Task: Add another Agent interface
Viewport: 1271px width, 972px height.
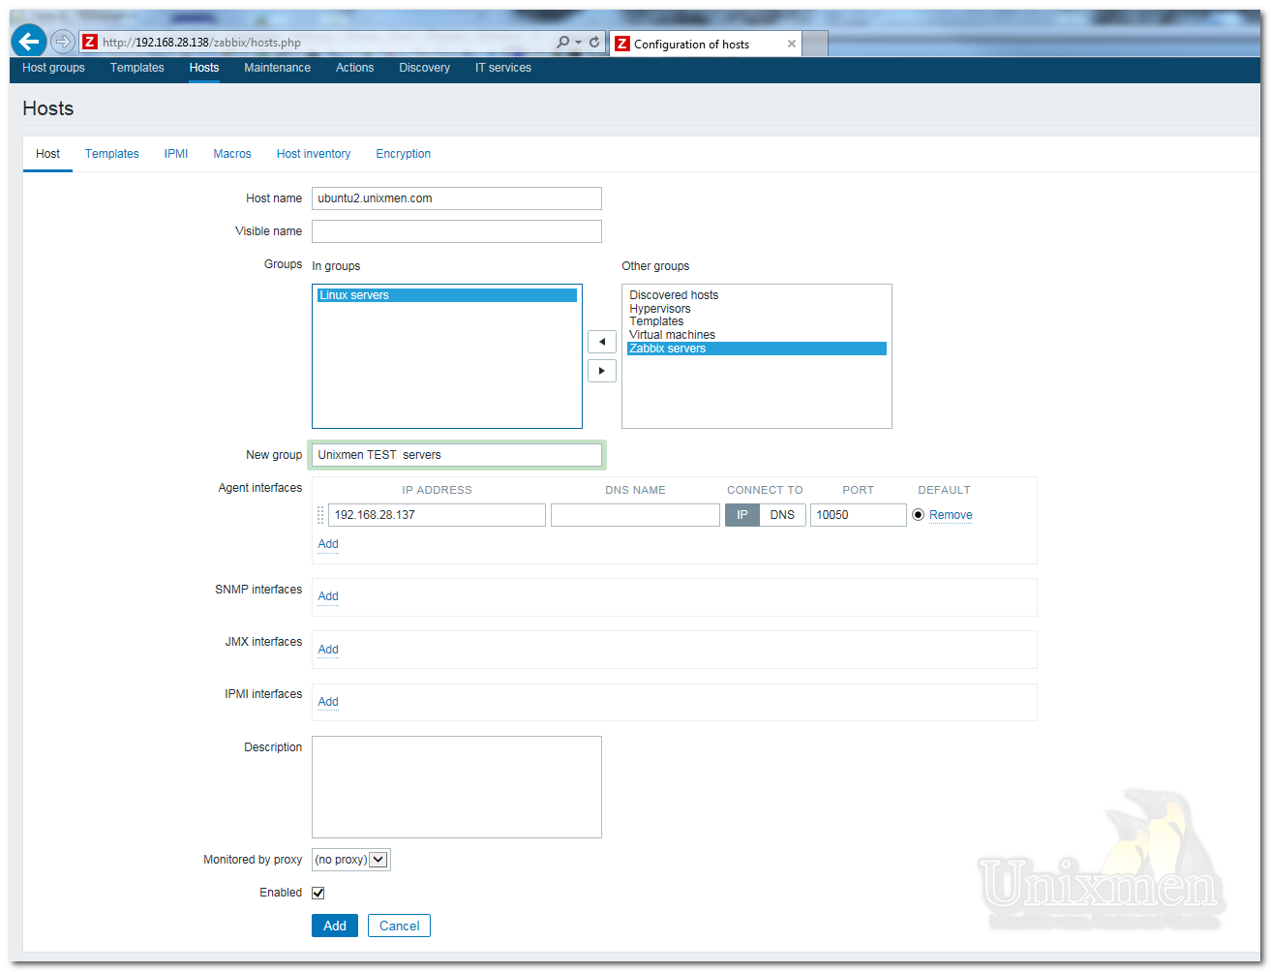Action: (x=328, y=544)
